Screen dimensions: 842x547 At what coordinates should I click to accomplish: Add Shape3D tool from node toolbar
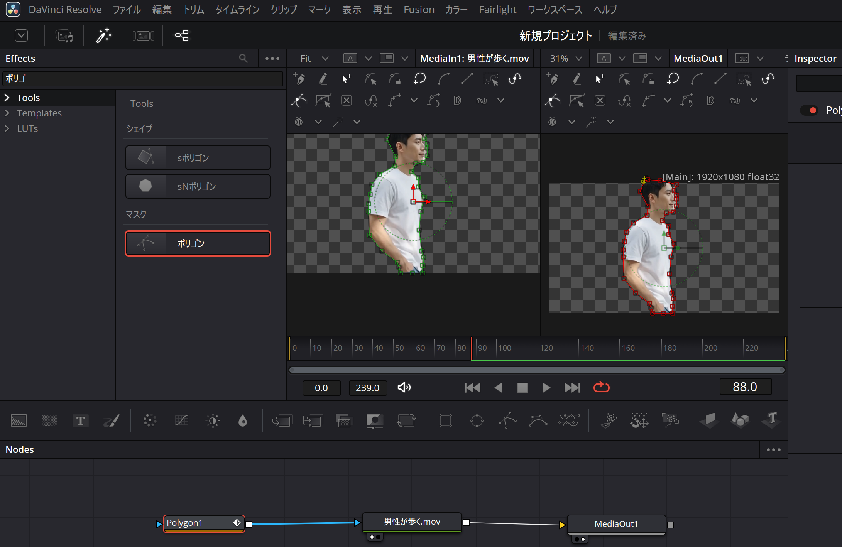[x=740, y=420]
